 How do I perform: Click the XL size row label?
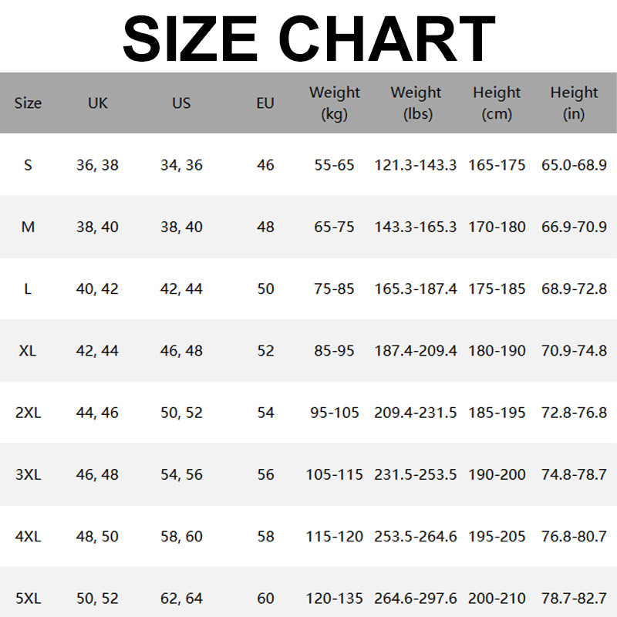coord(29,351)
